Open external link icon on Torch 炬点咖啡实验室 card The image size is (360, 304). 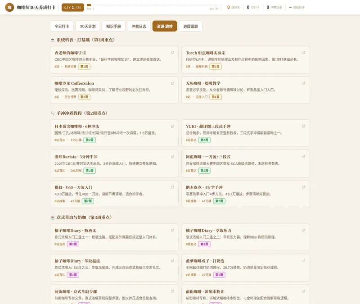[x=304, y=53]
